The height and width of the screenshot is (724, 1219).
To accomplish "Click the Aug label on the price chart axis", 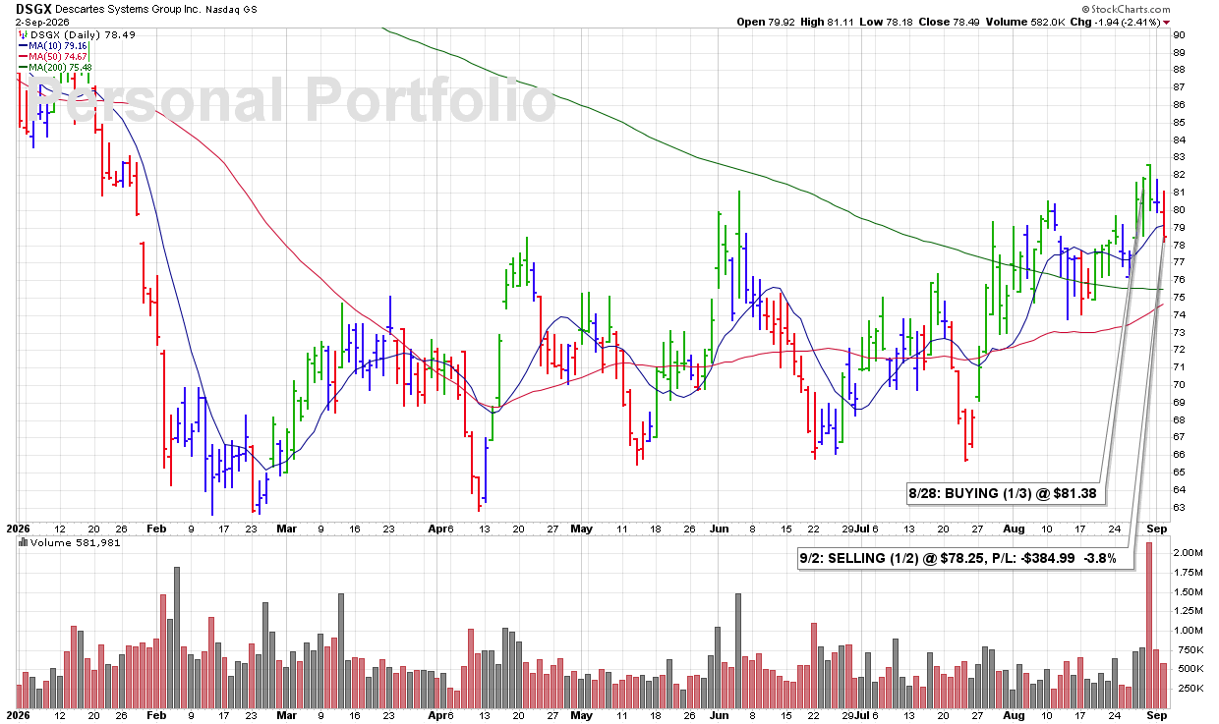I will (1014, 529).
